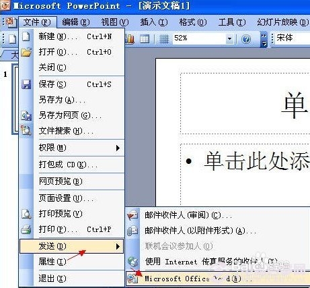Viewport: 310px width, 288px height.
Task: Click the Internet fax globe icon
Action: tap(132, 262)
